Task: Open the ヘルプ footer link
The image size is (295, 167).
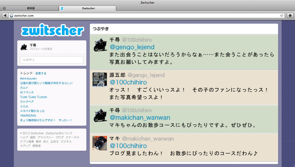Action: coord(24,138)
